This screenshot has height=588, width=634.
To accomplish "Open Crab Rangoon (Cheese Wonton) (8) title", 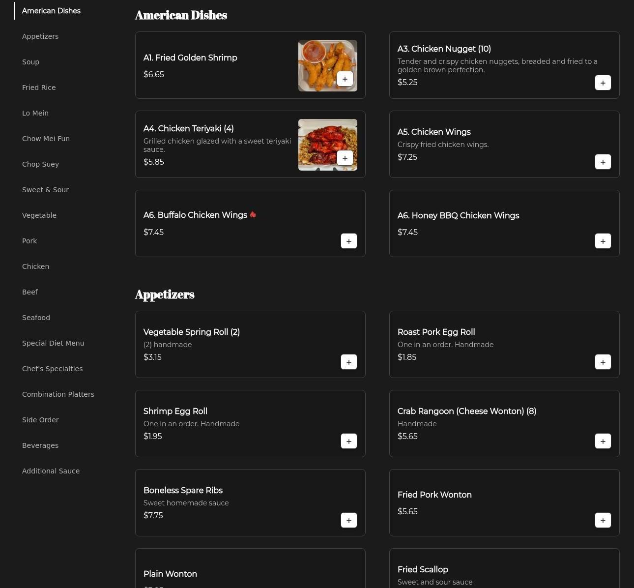I will tap(467, 411).
